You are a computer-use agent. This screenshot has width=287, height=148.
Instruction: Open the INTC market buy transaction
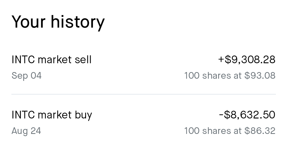click(144, 123)
